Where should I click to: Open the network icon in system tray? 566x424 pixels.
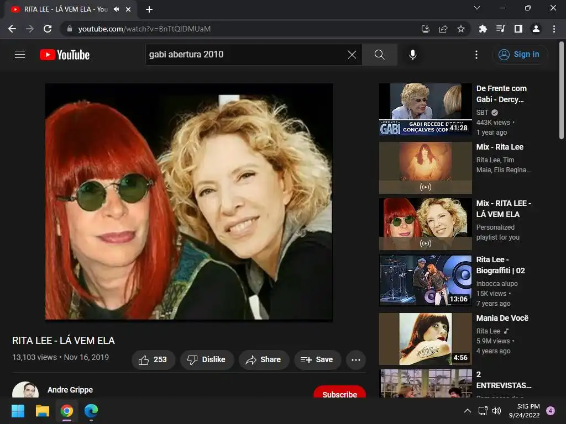click(x=483, y=411)
